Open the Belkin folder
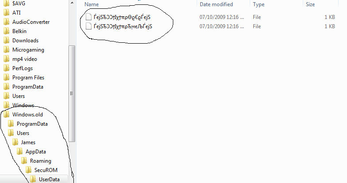This screenshot has height=183, width=347. pos(19,31)
